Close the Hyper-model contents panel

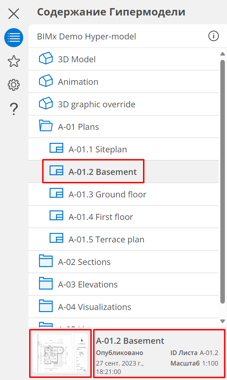(14, 14)
